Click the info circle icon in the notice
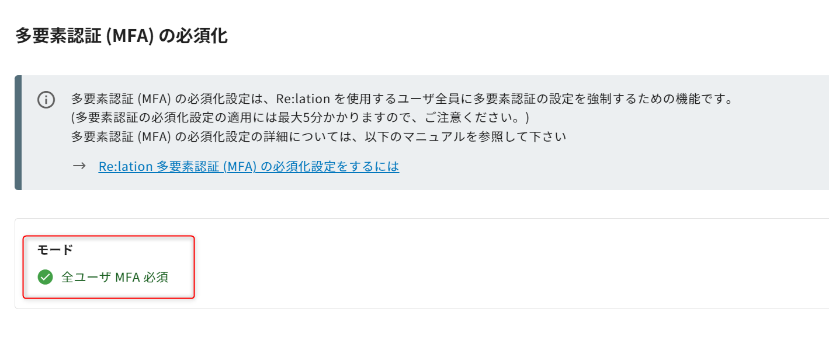The width and height of the screenshot is (829, 354). coord(46,100)
